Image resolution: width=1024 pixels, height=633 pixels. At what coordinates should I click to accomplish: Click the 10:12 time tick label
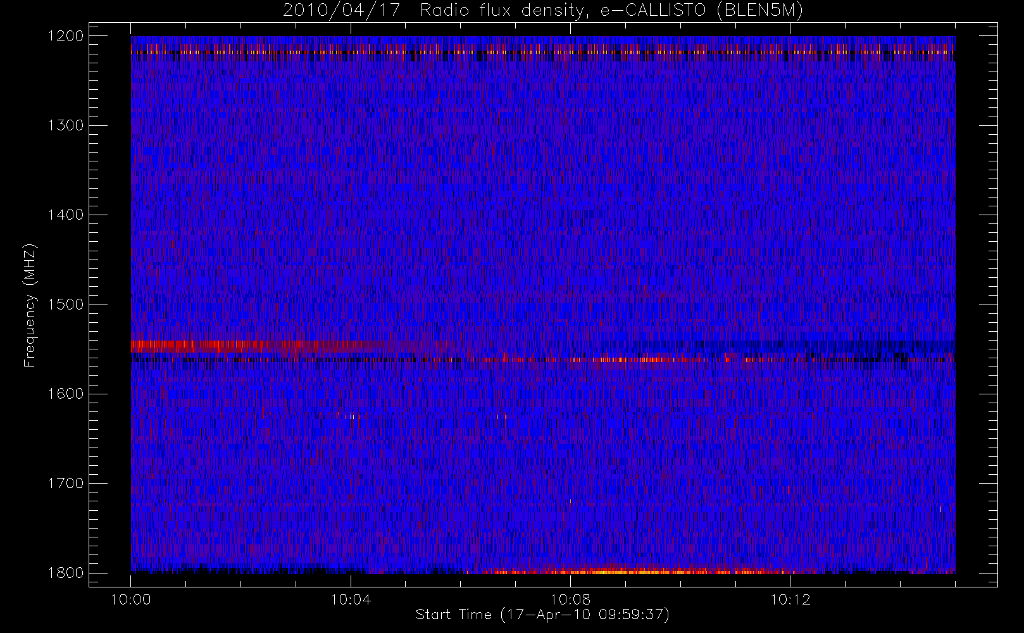(790, 599)
